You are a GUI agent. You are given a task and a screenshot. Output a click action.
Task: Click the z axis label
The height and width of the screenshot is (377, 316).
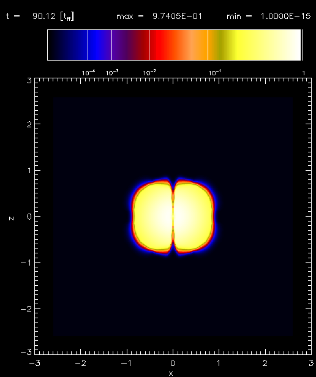11,218
